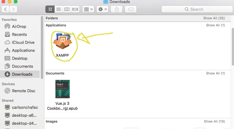This screenshot has height=129, width=234.
Task: Select the Vue.js 3 Cookbook epub thumbnail
Action: [x=62, y=89]
